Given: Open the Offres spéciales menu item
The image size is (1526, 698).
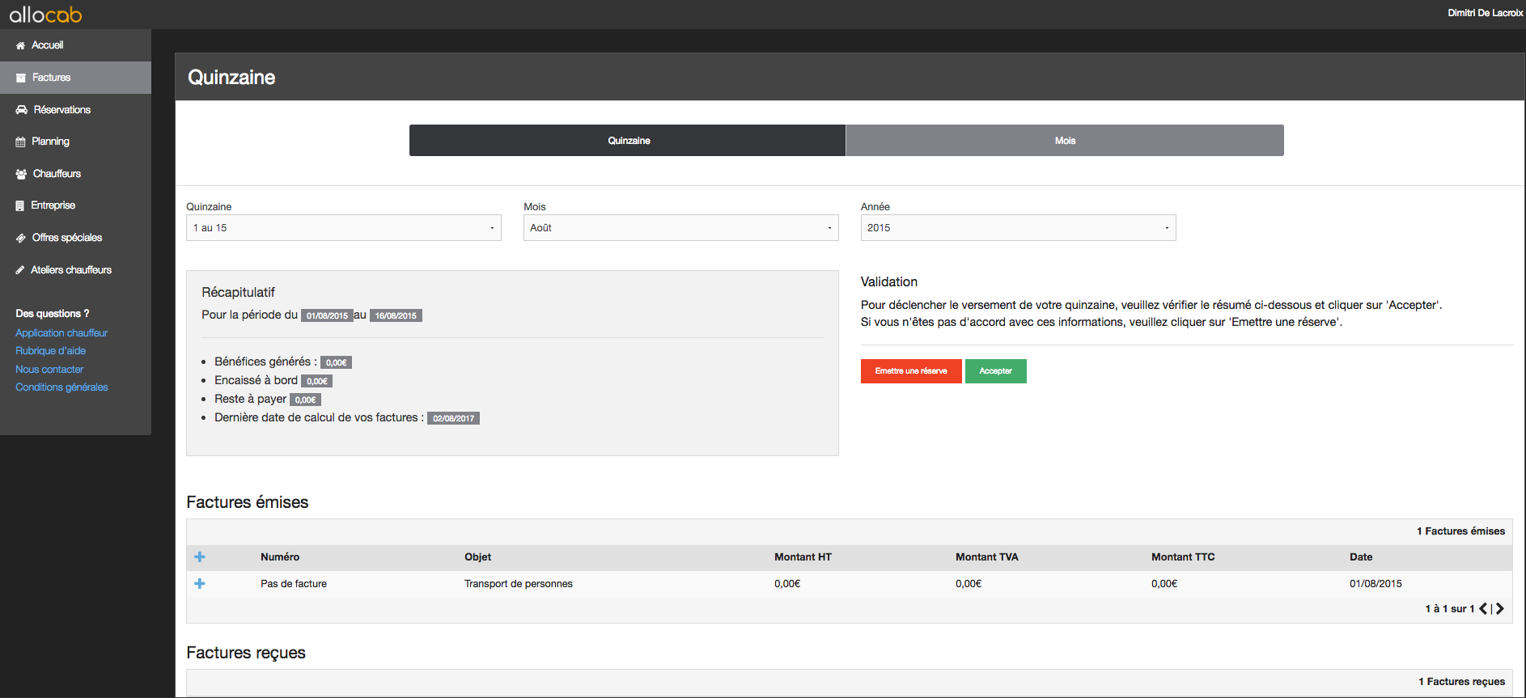Looking at the screenshot, I should 75,238.
